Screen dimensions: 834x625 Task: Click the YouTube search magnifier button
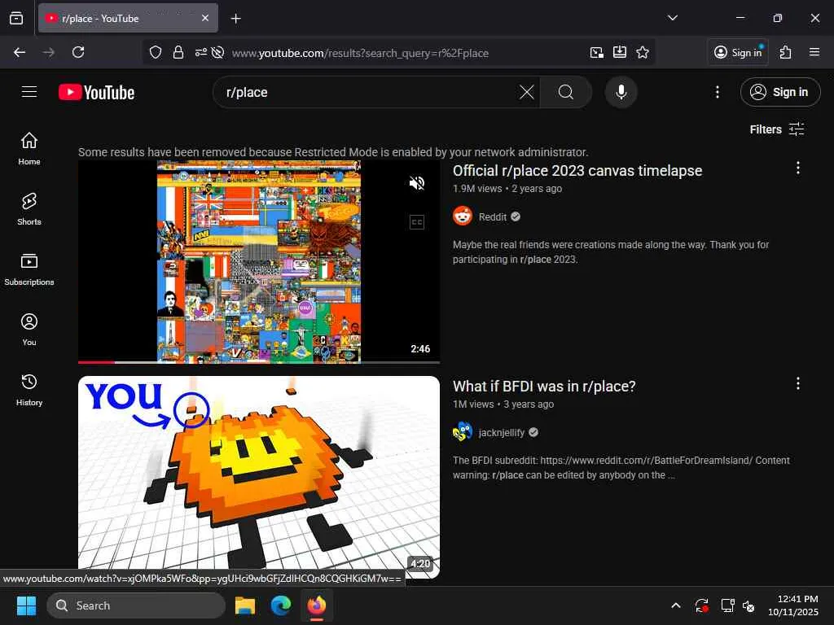click(x=566, y=92)
